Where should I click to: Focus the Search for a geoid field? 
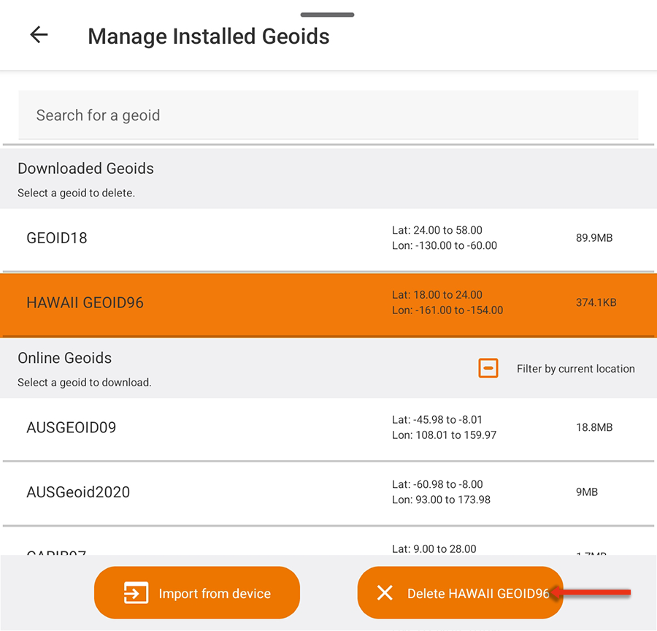pyautogui.click(x=328, y=115)
